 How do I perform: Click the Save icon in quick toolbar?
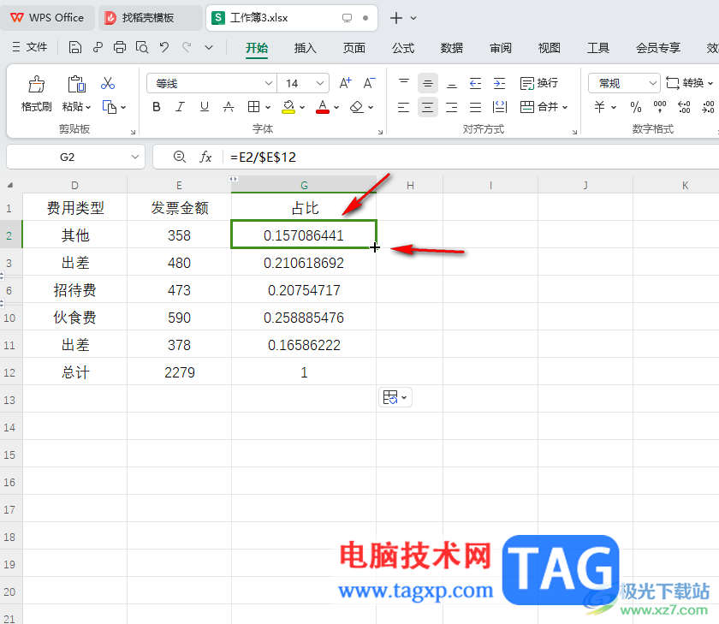(75, 47)
